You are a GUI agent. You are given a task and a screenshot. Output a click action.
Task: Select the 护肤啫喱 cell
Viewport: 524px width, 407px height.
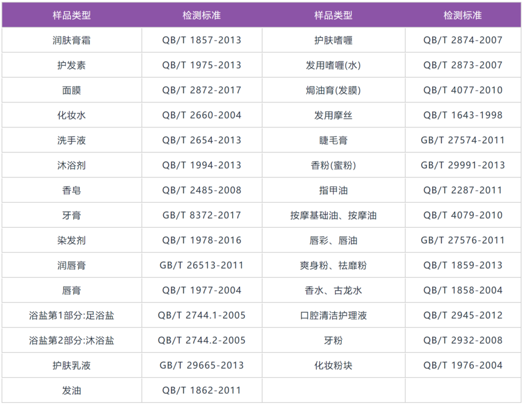(333, 40)
